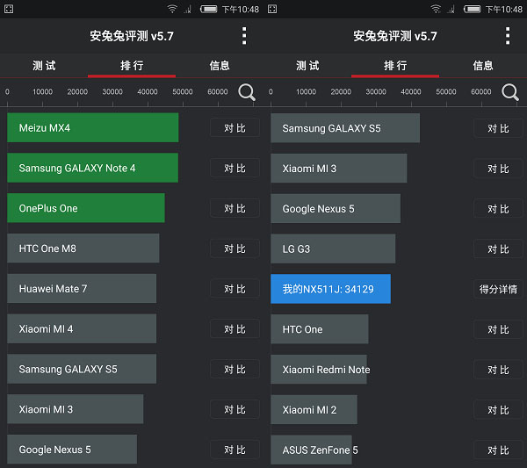Select Samsung GALAXY Note 4 score bar
Image resolution: width=527 pixels, height=468 pixels.
[x=93, y=168]
